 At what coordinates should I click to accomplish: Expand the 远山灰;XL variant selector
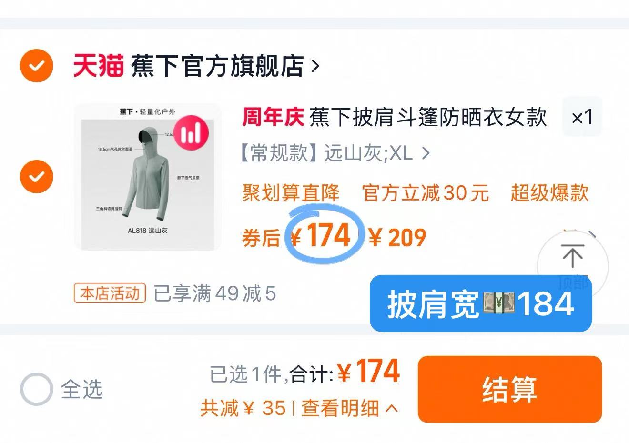(x=335, y=153)
